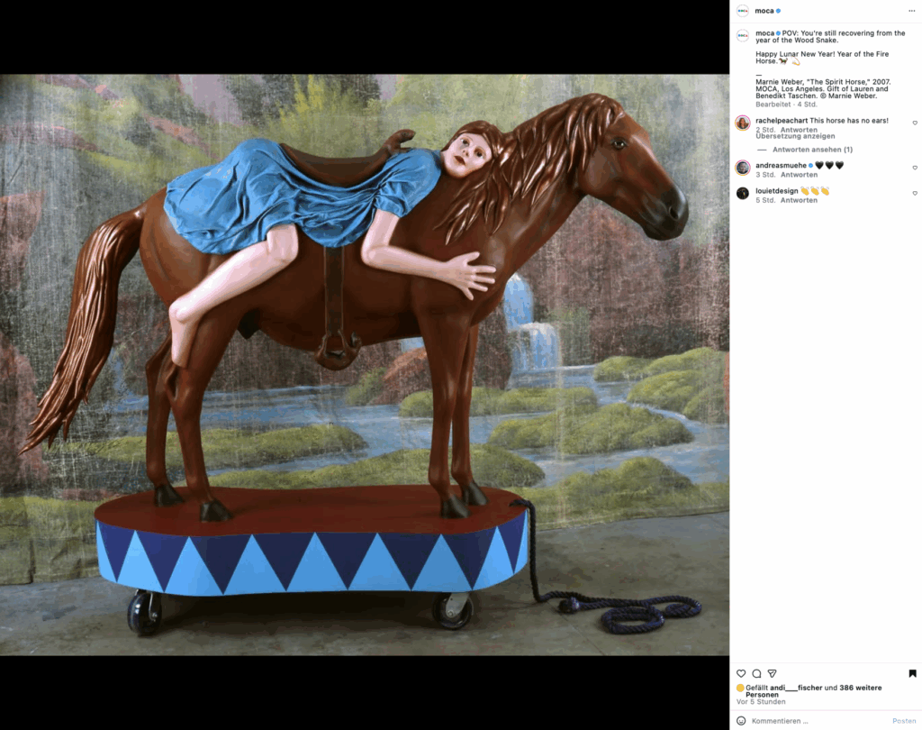Reply to louietdesign via Antworten
Screen dimensions: 922x730
[x=799, y=200]
